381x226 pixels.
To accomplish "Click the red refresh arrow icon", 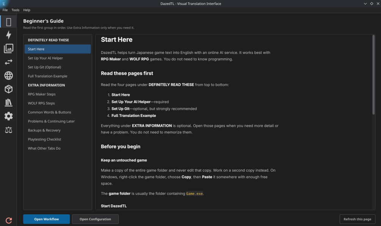I will click(x=9, y=220).
